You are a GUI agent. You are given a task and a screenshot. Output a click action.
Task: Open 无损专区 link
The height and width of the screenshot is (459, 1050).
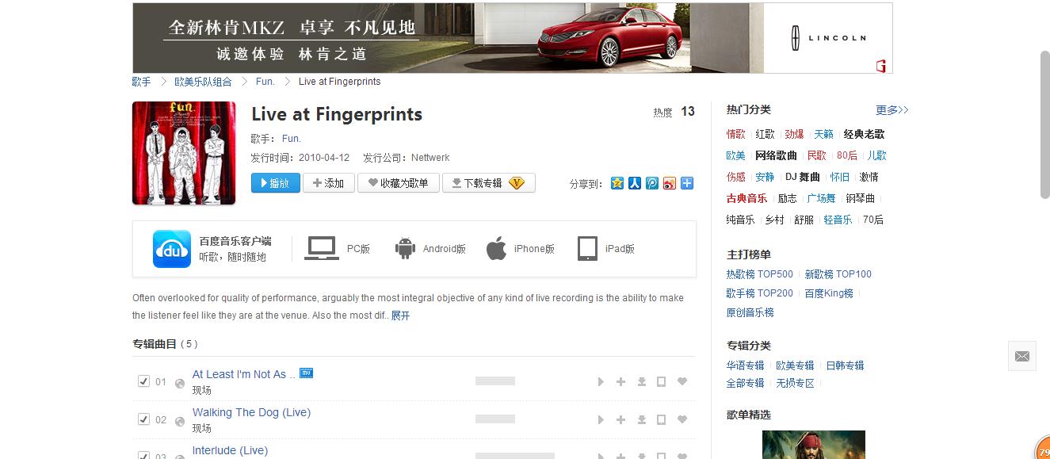[795, 383]
